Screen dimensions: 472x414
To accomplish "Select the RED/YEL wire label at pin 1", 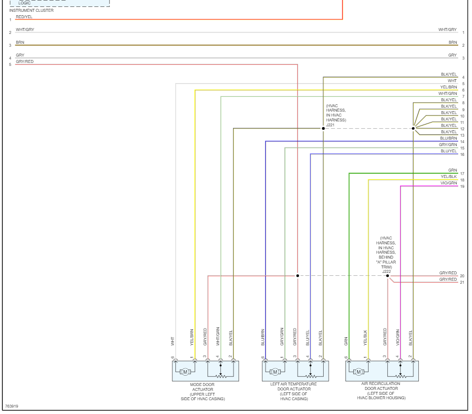I will [24, 17].
